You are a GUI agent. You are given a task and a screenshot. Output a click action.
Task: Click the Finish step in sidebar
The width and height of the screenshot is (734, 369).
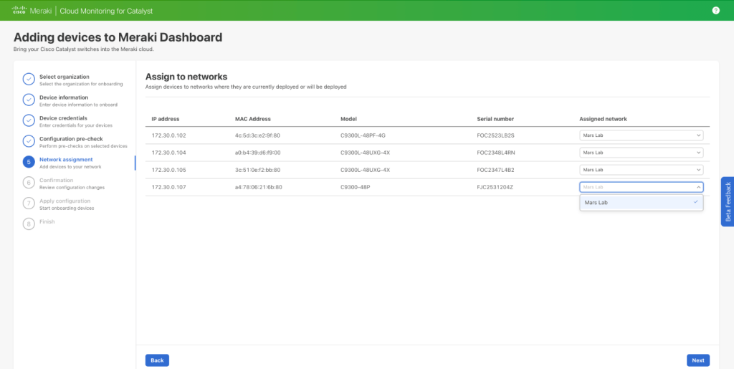47,222
